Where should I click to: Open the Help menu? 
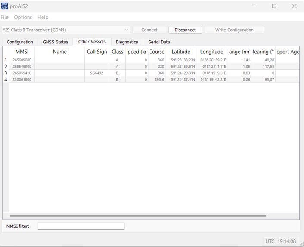coord(43,17)
